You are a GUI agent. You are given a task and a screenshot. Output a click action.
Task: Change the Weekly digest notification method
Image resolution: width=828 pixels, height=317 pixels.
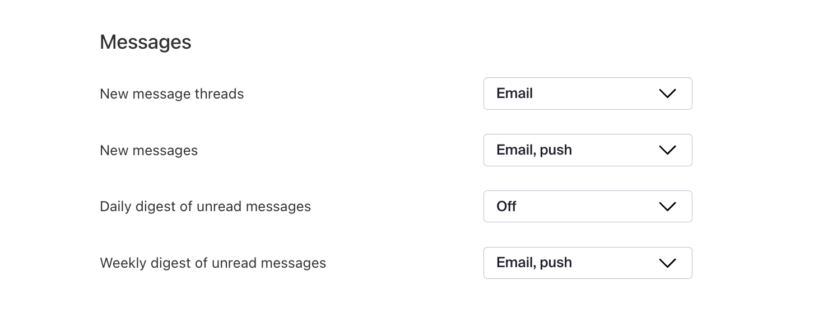click(x=587, y=263)
